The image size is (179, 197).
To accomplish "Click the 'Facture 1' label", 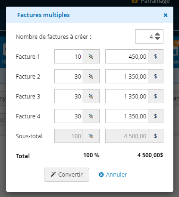I will pos(28,56).
